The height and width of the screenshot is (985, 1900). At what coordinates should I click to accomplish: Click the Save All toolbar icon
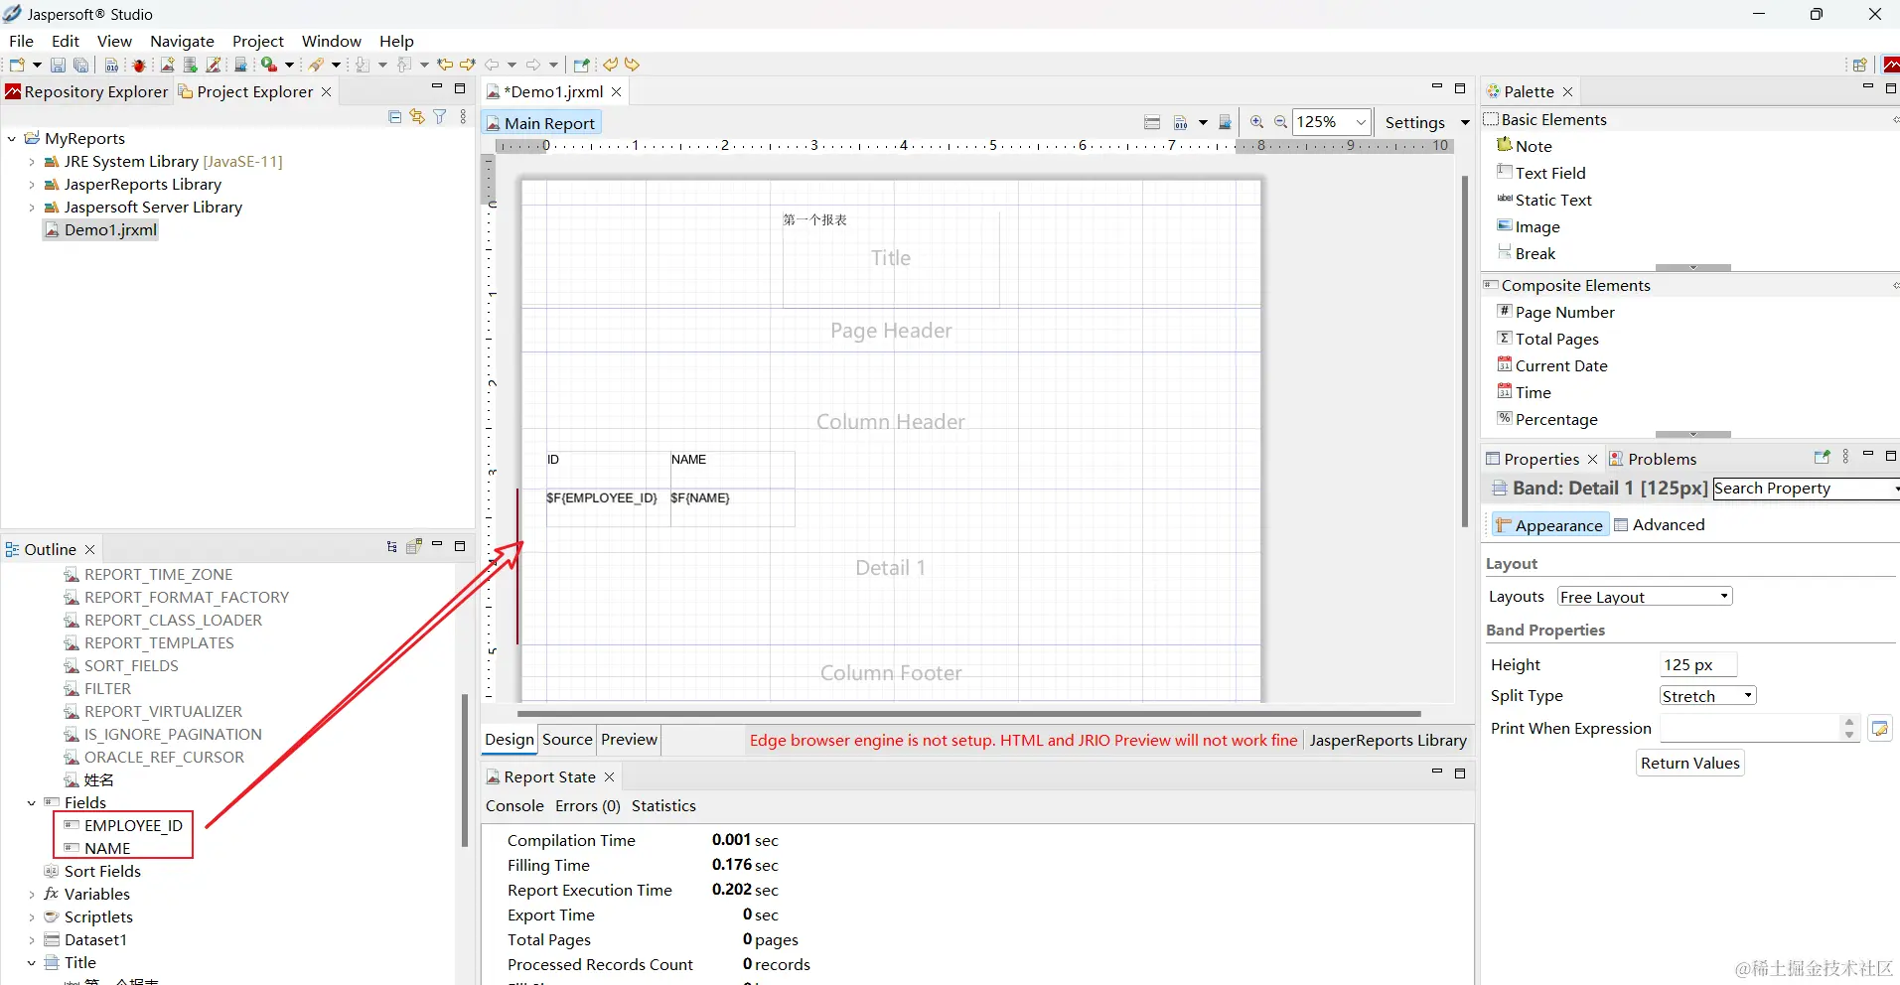(81, 65)
